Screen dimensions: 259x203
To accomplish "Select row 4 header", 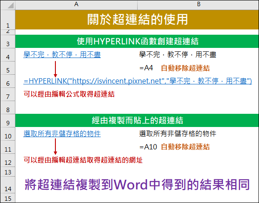I will [x=8, y=55].
